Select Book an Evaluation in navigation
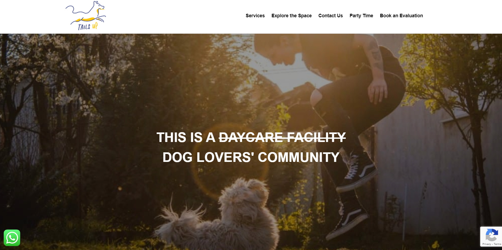 (x=401, y=16)
